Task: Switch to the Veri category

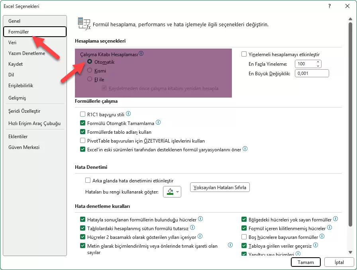Action: coord(35,43)
